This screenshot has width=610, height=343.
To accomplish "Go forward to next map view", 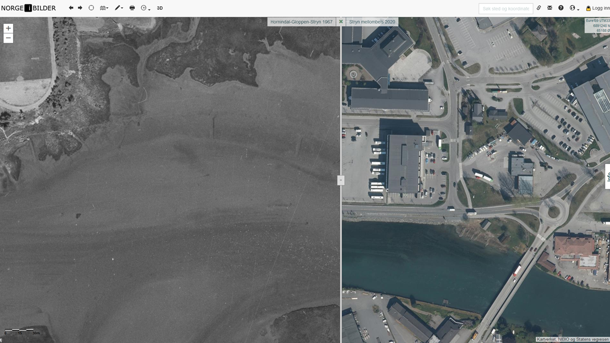I will [80, 8].
